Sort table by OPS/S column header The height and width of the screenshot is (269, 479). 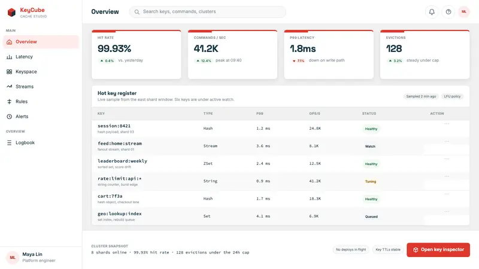[x=315, y=114]
